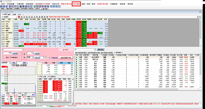The image size is (205, 109).
Task: Click green order arrow for stock 1902
Action: pyautogui.click(x=76, y=85)
